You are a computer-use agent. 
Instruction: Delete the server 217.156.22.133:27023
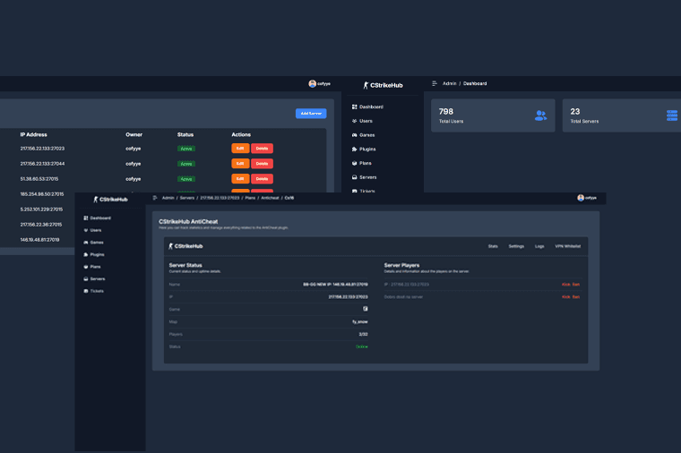(262, 149)
